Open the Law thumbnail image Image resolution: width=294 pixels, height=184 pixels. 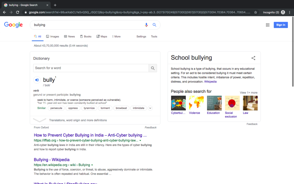point(250,103)
